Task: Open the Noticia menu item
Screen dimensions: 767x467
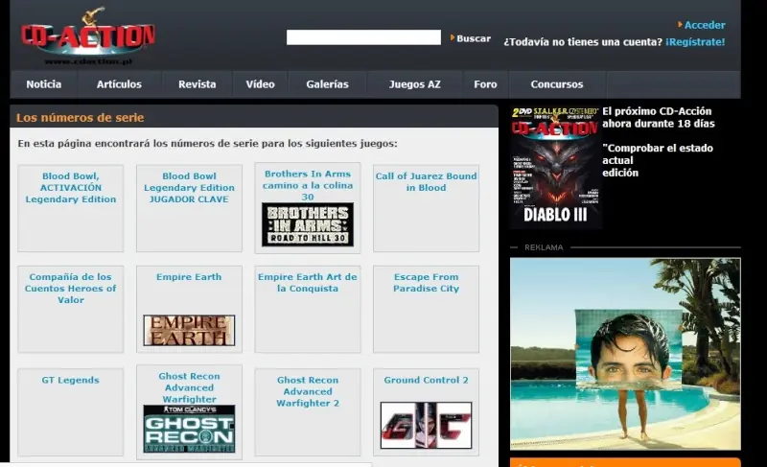Action: coord(44,84)
